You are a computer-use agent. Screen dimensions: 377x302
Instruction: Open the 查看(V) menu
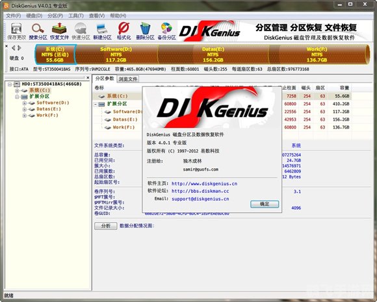[x=97, y=16]
